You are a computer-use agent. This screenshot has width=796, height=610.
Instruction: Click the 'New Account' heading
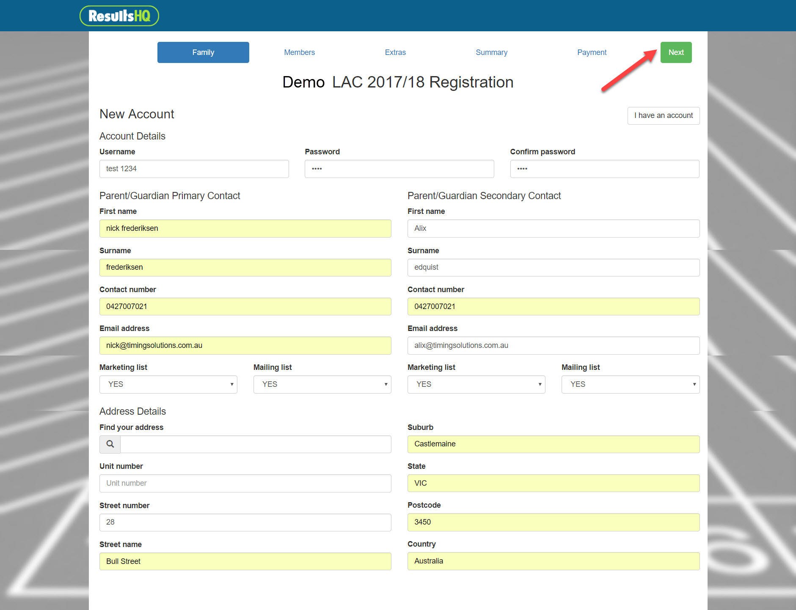pos(137,114)
